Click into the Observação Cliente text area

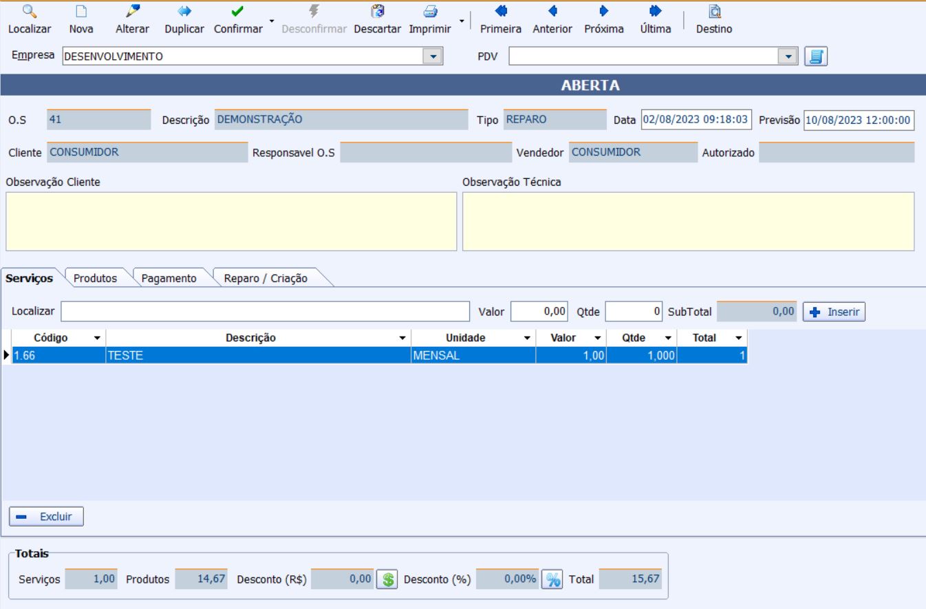coord(230,222)
